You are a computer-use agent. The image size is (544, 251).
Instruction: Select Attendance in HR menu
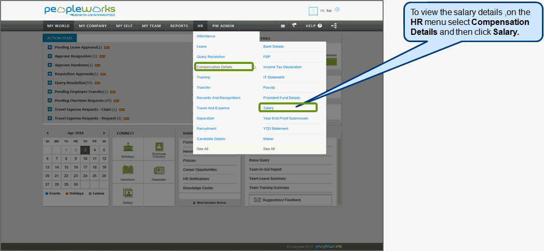[206, 36]
